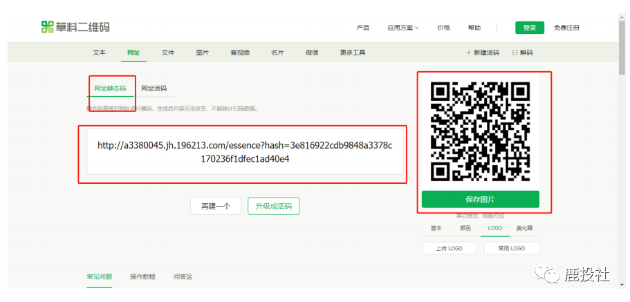Switch to the 图片 tab
This screenshot has height=302, width=630.
click(x=203, y=53)
